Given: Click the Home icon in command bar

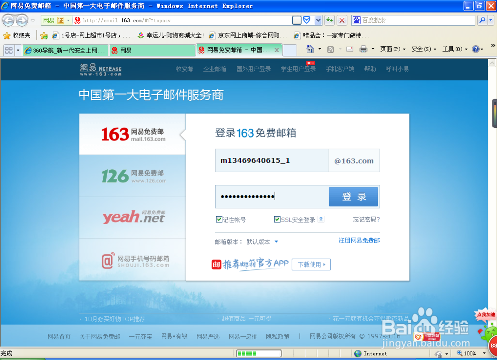Looking at the screenshot, I should click(310, 49).
